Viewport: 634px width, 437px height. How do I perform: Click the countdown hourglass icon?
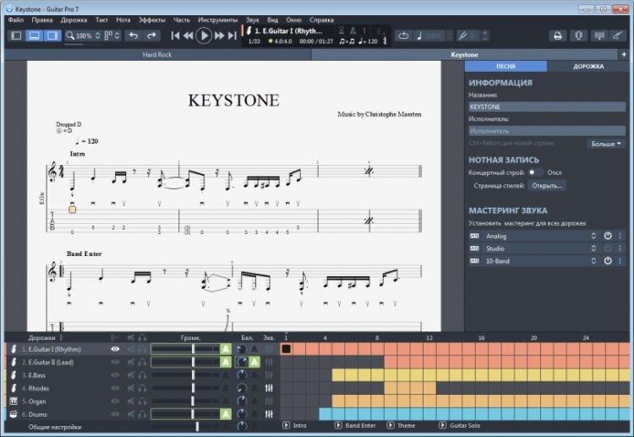(x=342, y=30)
